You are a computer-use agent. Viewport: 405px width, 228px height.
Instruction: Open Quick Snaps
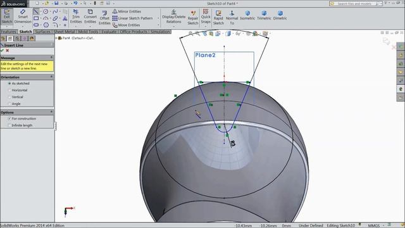pyautogui.click(x=206, y=16)
